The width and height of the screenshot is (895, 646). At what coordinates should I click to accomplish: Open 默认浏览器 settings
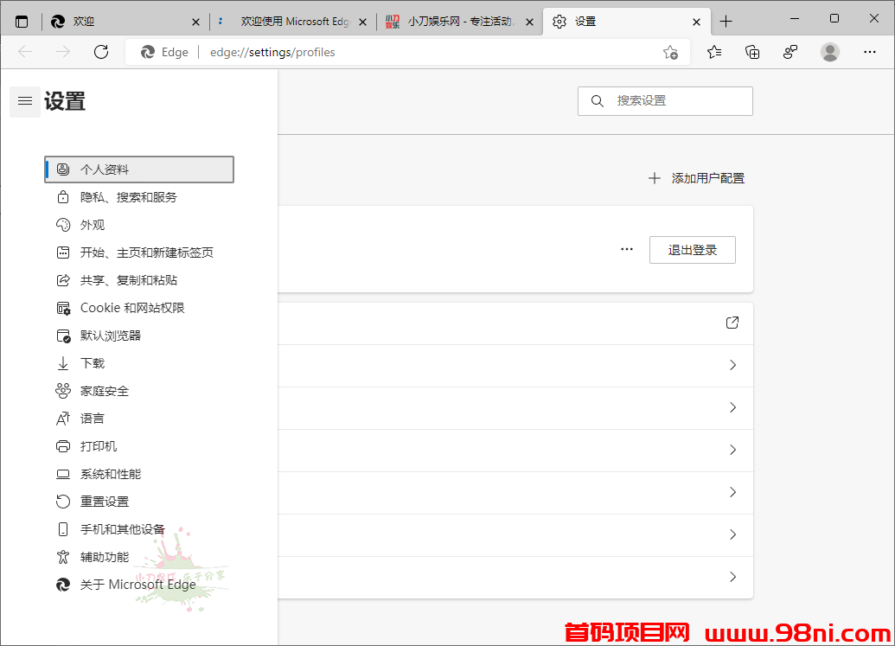pos(139,336)
